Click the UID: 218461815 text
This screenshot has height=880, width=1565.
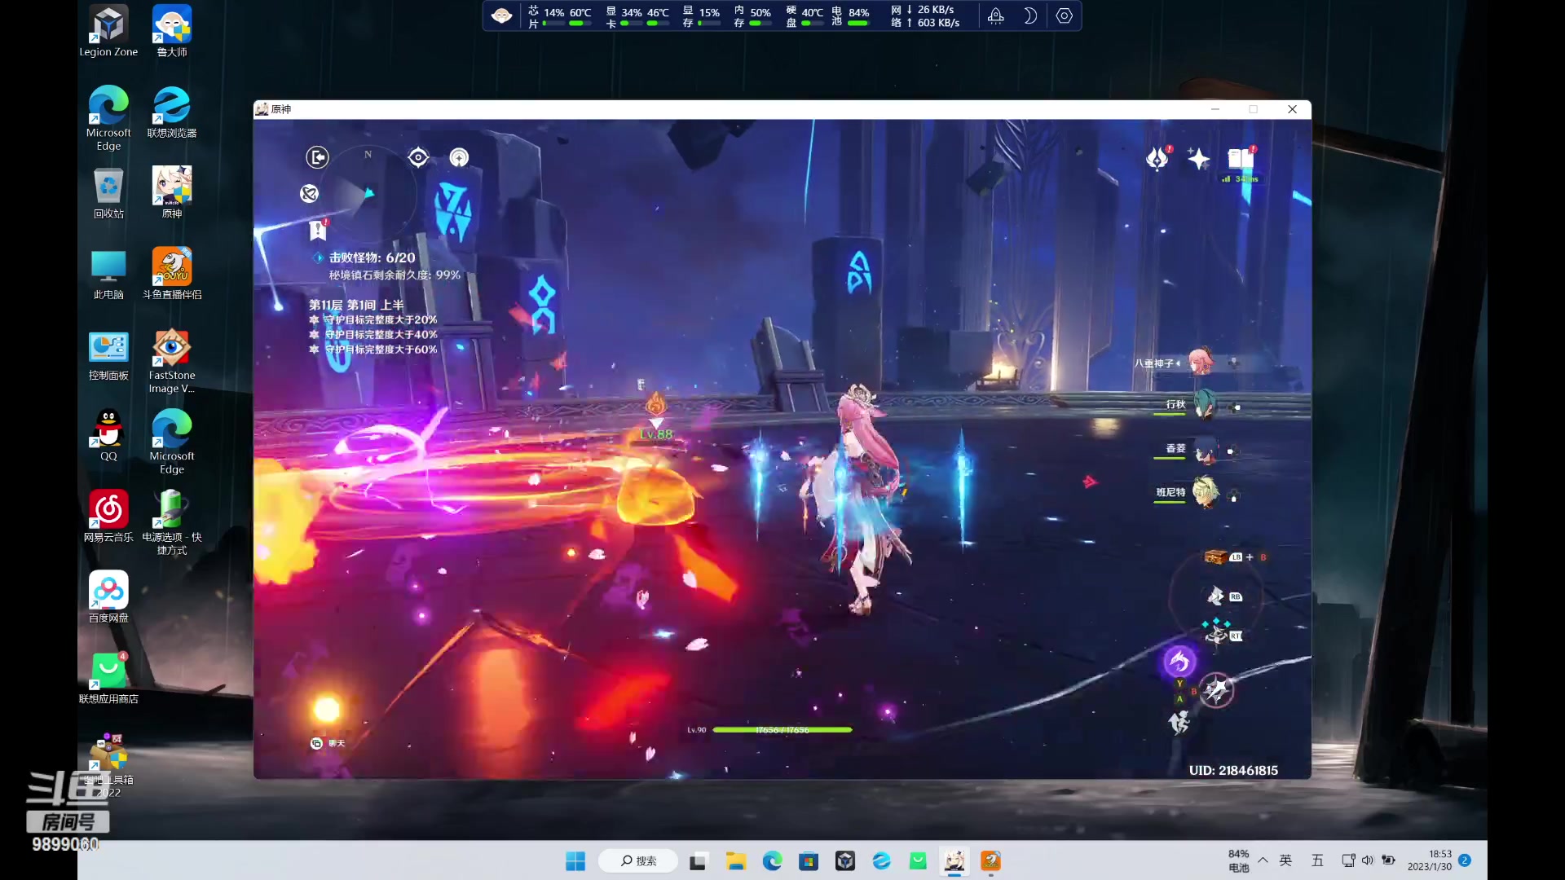pyautogui.click(x=1233, y=770)
